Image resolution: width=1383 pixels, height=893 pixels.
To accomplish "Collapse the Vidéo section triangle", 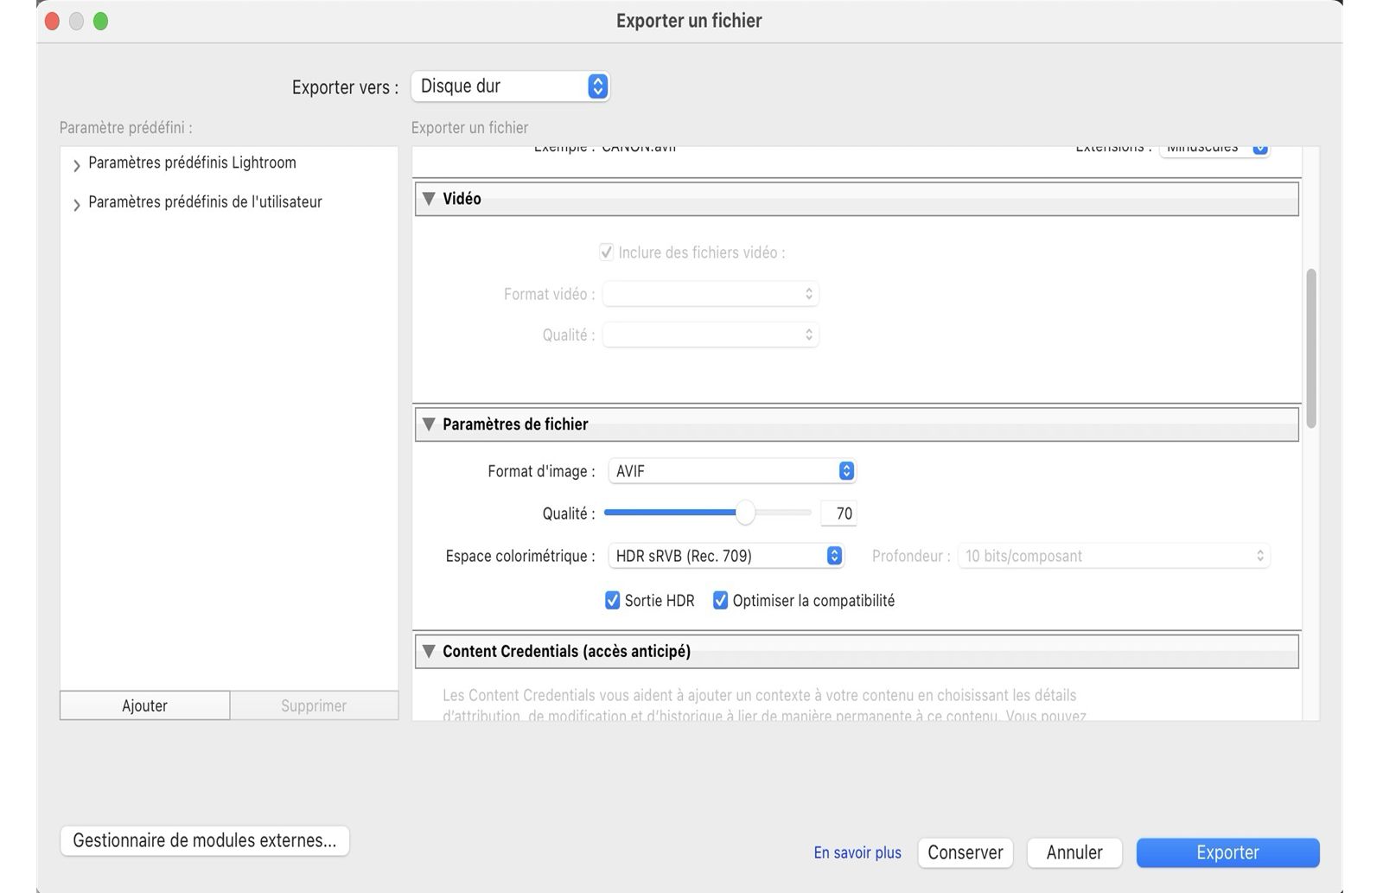I will point(429,199).
